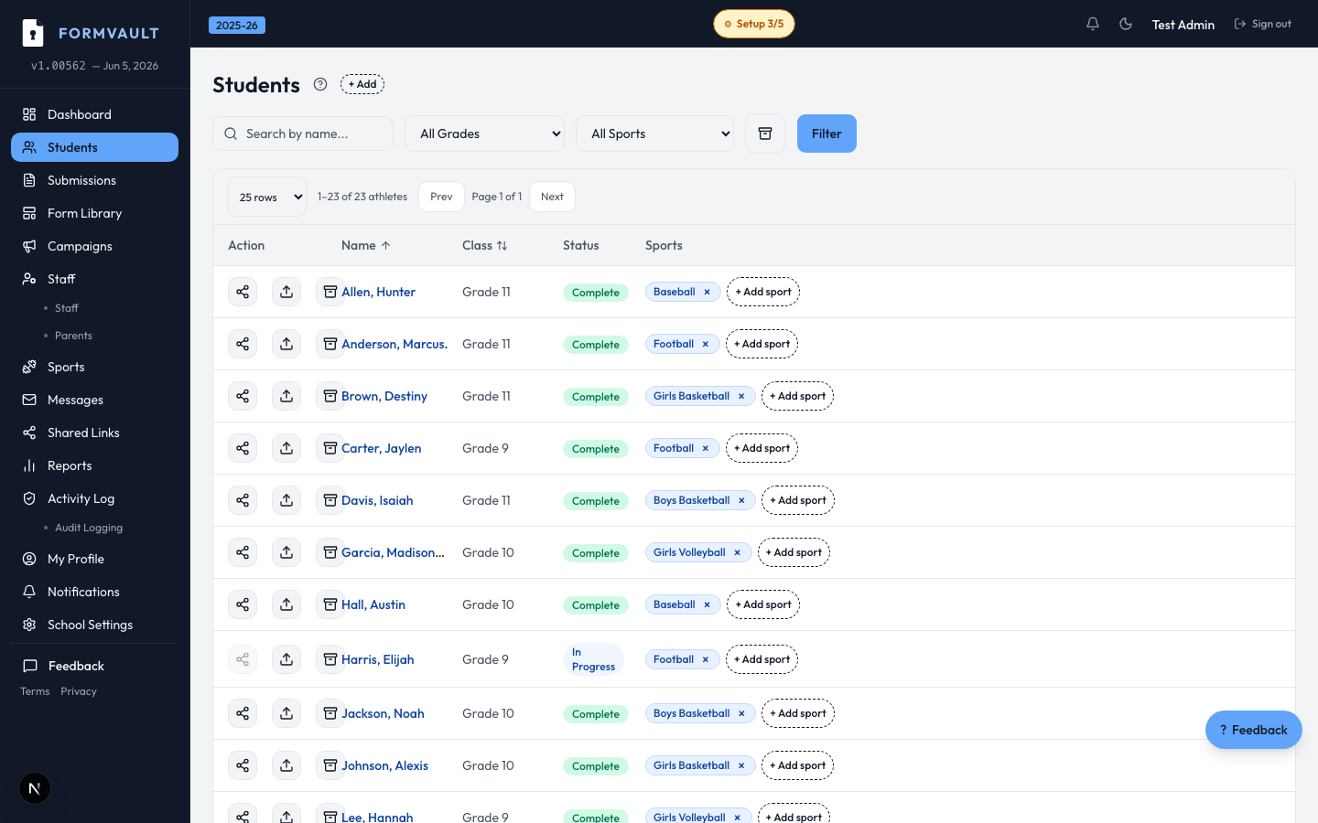The height and width of the screenshot is (823, 1318).
Task: Open the Terms link
Action: pyautogui.click(x=35, y=691)
